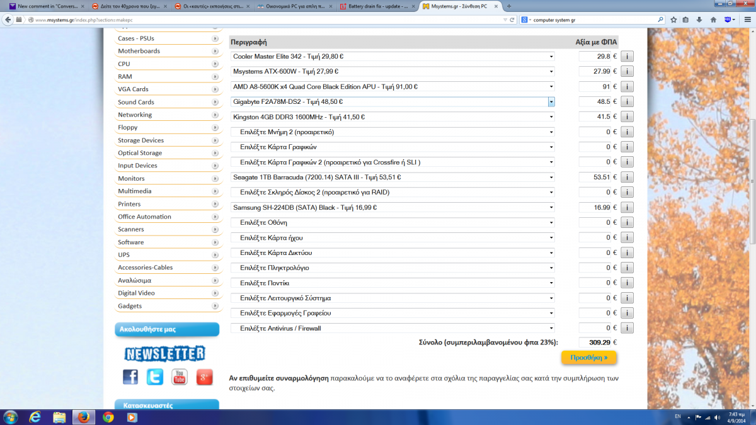Open Επιλέξτε Οθόνη dropdown
Viewport: 756px width, 425px height.
392,222
